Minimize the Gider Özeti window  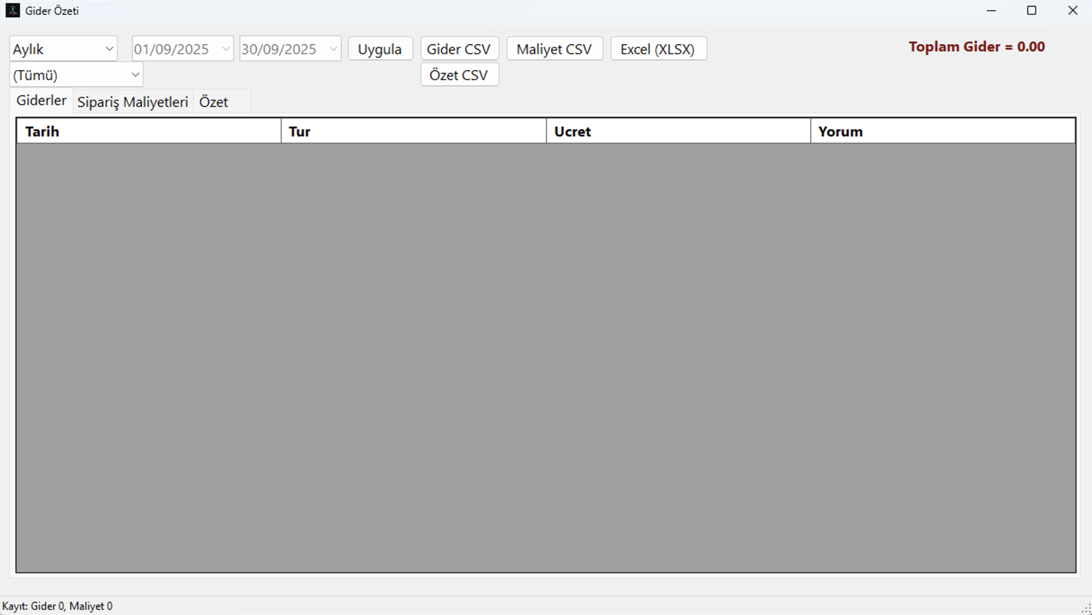tap(991, 11)
